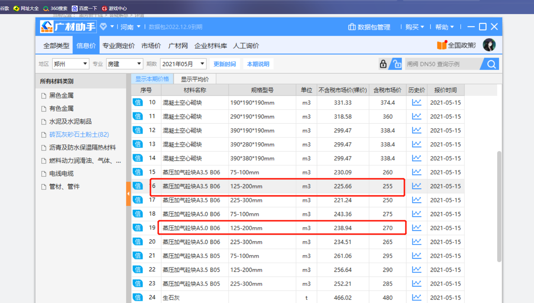Open the 专业 房建 dropdown
534x303 pixels.
pos(125,64)
